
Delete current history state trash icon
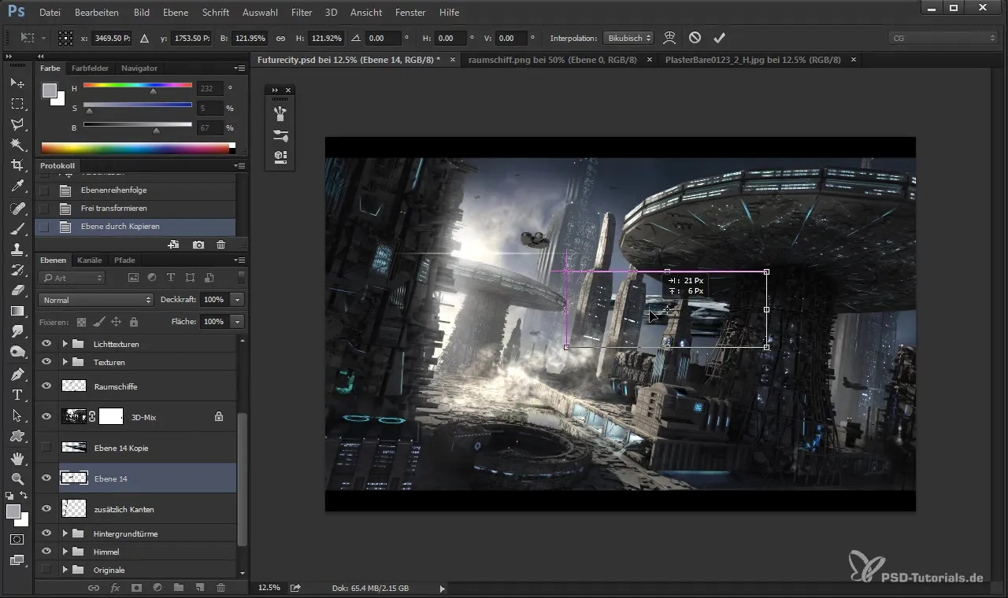pos(220,245)
